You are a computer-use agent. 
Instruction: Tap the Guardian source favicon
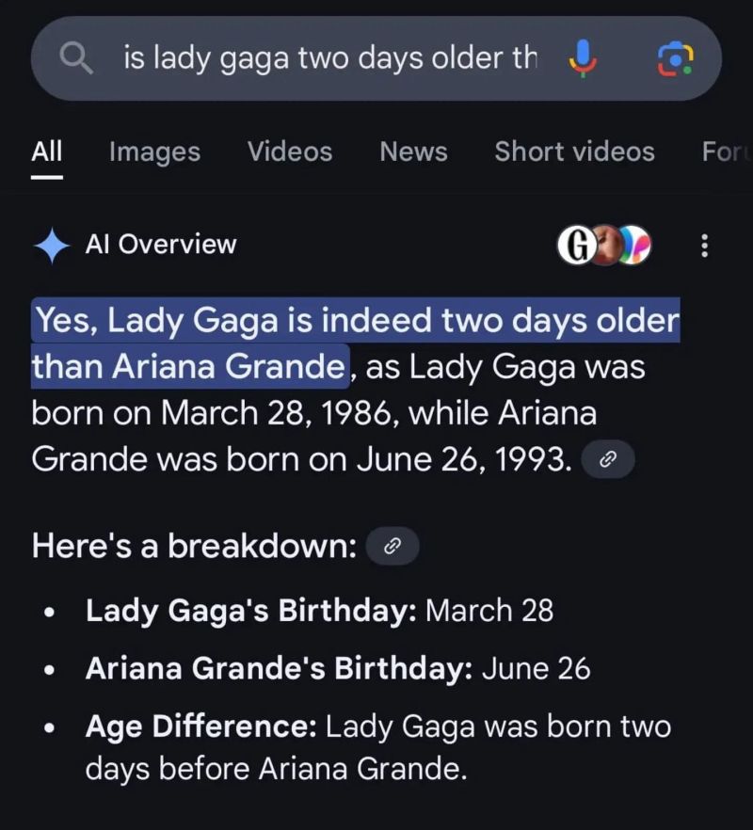click(578, 245)
